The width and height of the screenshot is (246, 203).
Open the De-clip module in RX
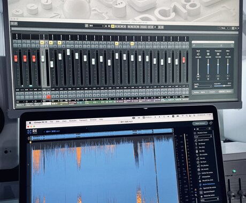pyautogui.click(x=201, y=151)
